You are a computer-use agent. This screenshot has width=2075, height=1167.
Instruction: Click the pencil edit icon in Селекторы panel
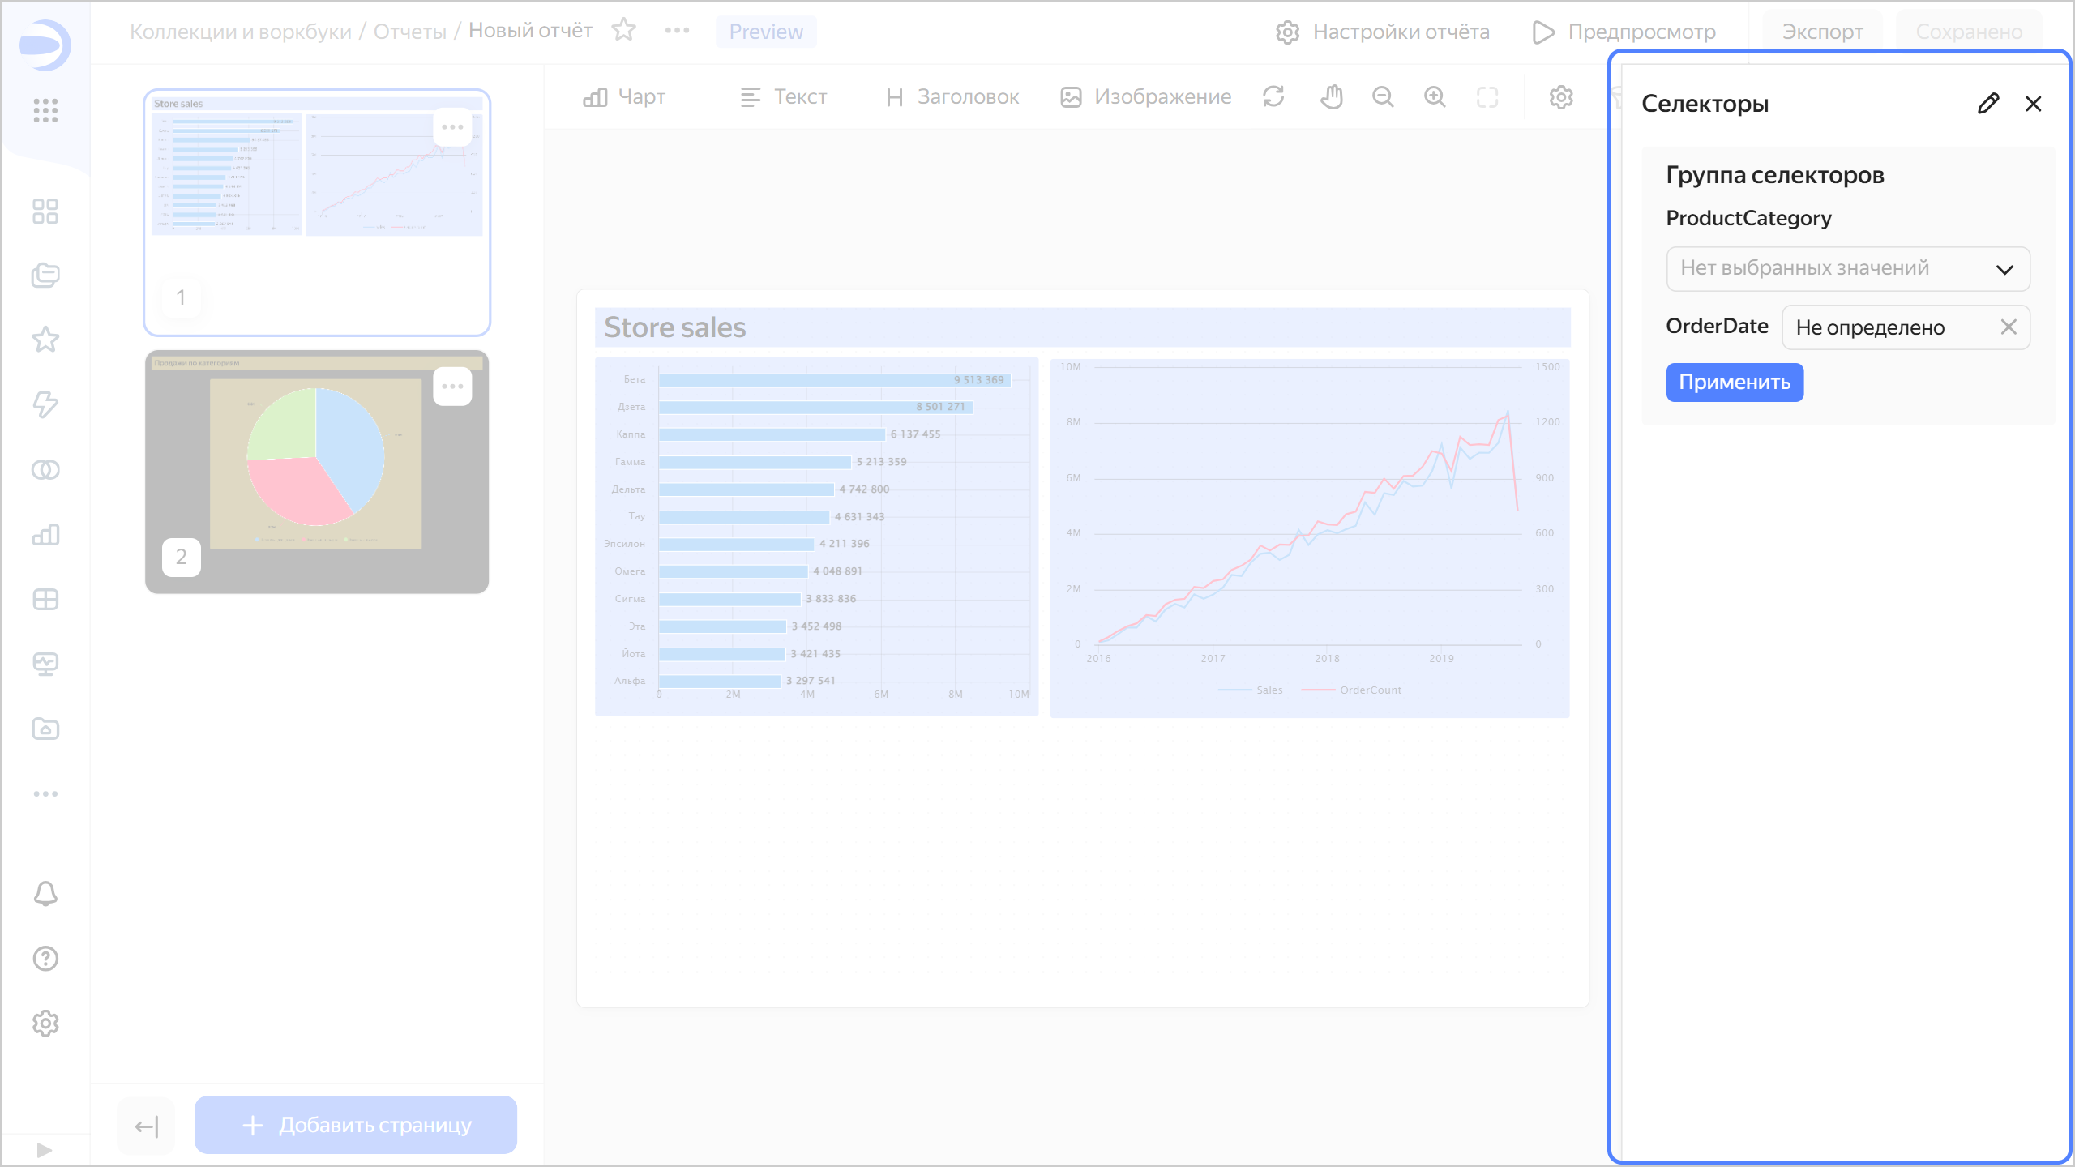pos(1987,104)
